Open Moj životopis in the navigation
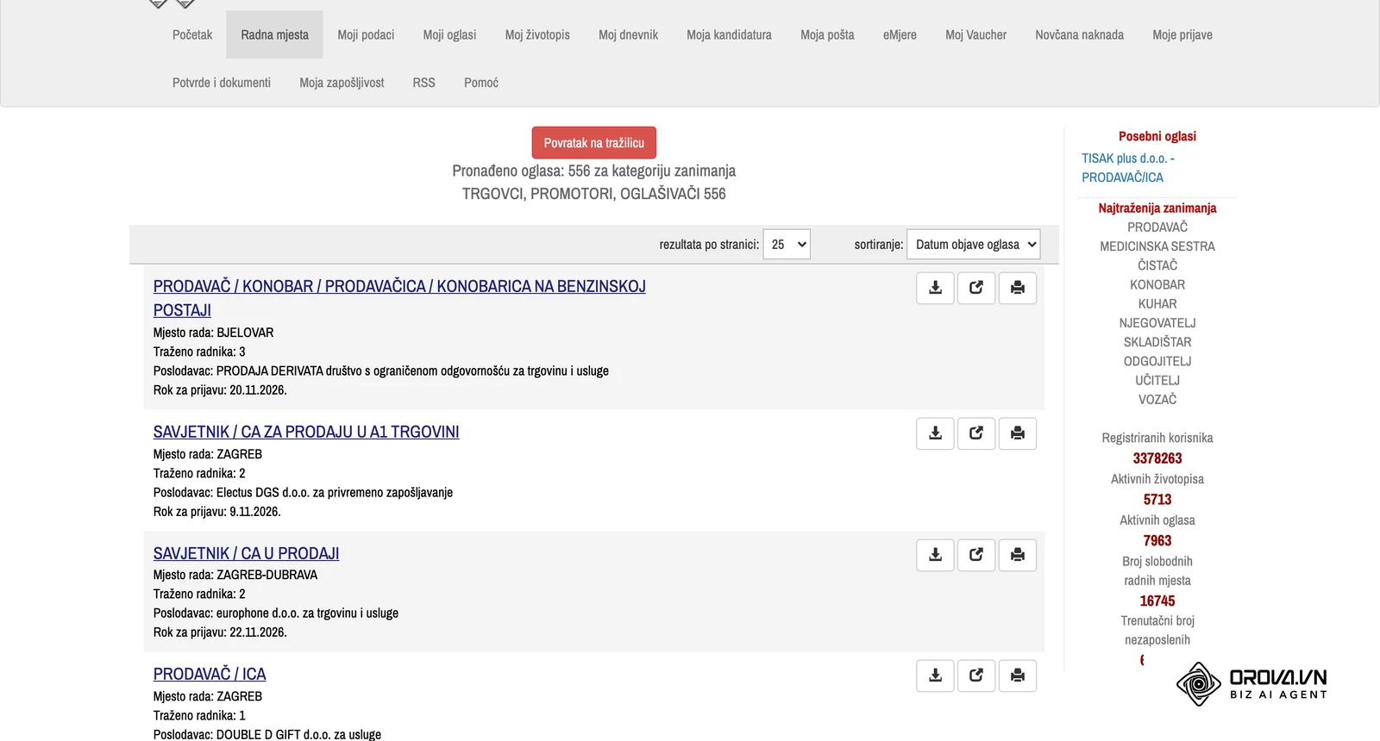Image resolution: width=1380 pixels, height=741 pixels. coord(537,34)
